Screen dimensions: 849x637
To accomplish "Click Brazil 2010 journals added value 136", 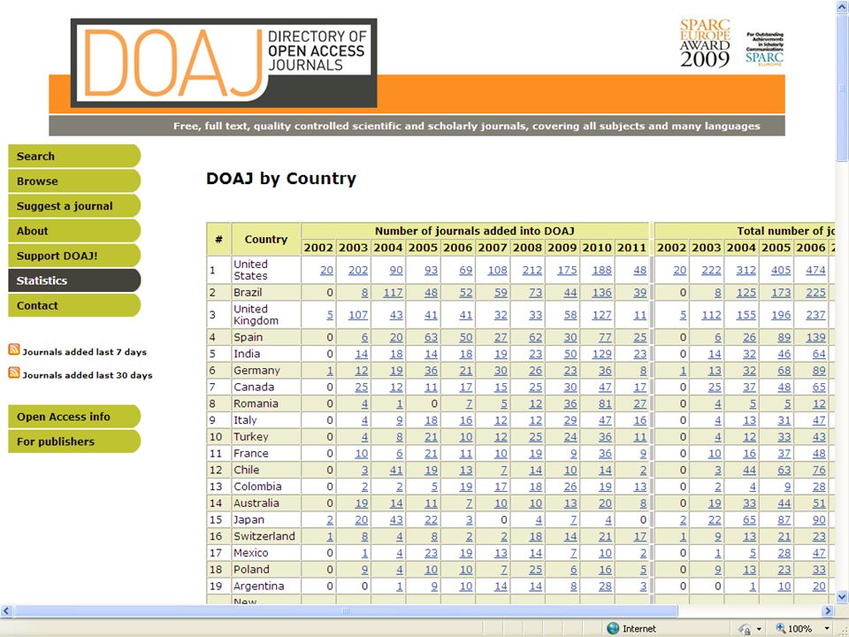I will pos(601,293).
